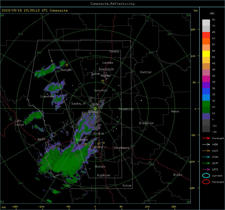Click the magenta 42 dBZ color swatch

[x=206, y=79]
